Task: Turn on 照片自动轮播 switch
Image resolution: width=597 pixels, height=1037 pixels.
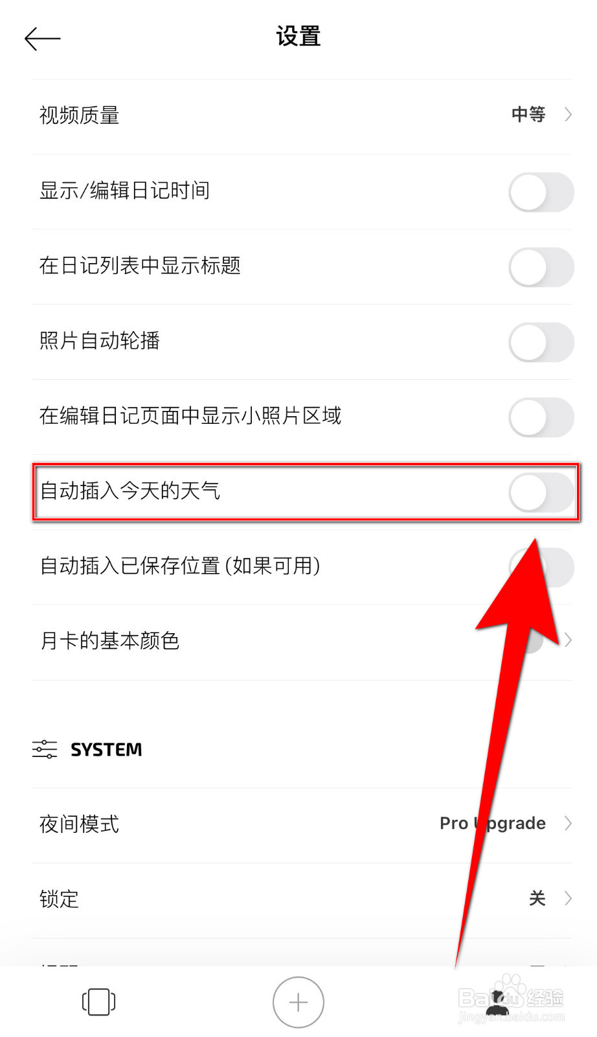Action: pos(541,342)
